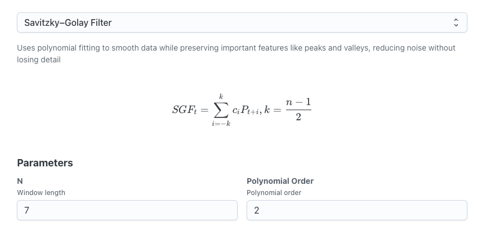Click the bold "N" parameter label
Image resolution: width=482 pixels, height=240 pixels.
click(20, 181)
